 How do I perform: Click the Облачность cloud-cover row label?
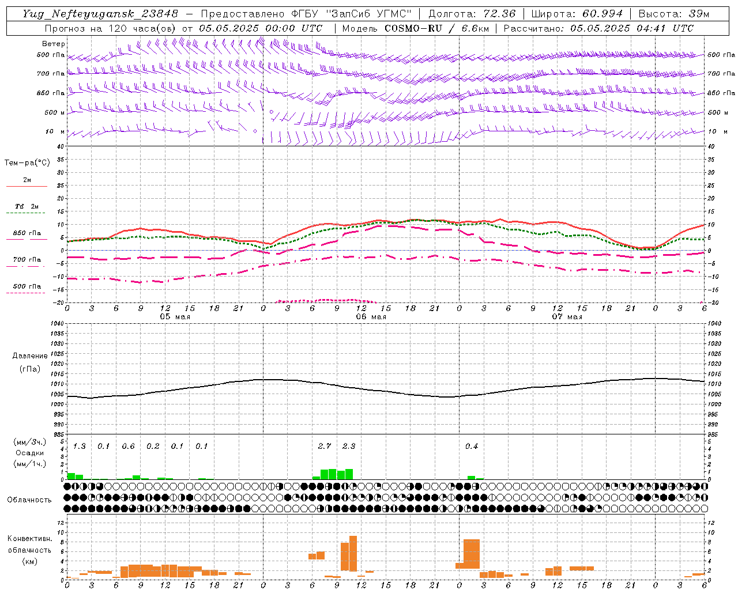click(x=29, y=500)
